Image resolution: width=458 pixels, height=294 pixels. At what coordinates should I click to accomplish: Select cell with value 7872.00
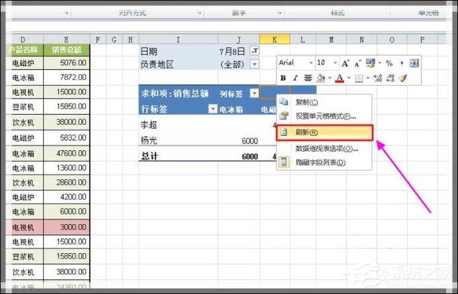pos(66,78)
